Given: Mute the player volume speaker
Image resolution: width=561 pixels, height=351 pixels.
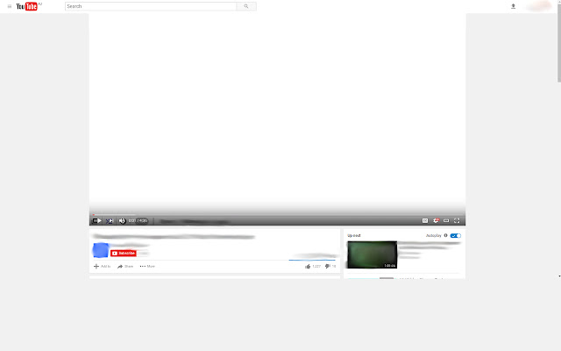Looking at the screenshot, I should coord(122,220).
